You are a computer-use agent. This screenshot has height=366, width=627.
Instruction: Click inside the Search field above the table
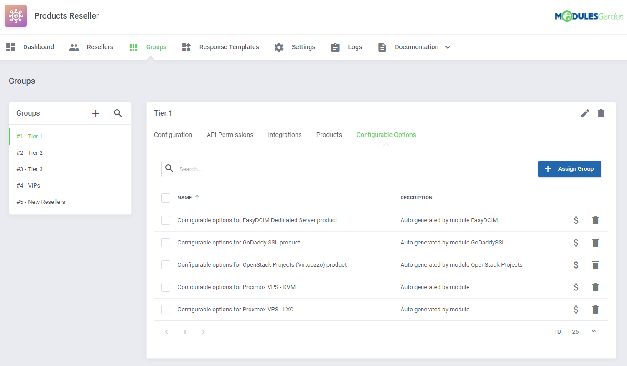[x=223, y=168]
